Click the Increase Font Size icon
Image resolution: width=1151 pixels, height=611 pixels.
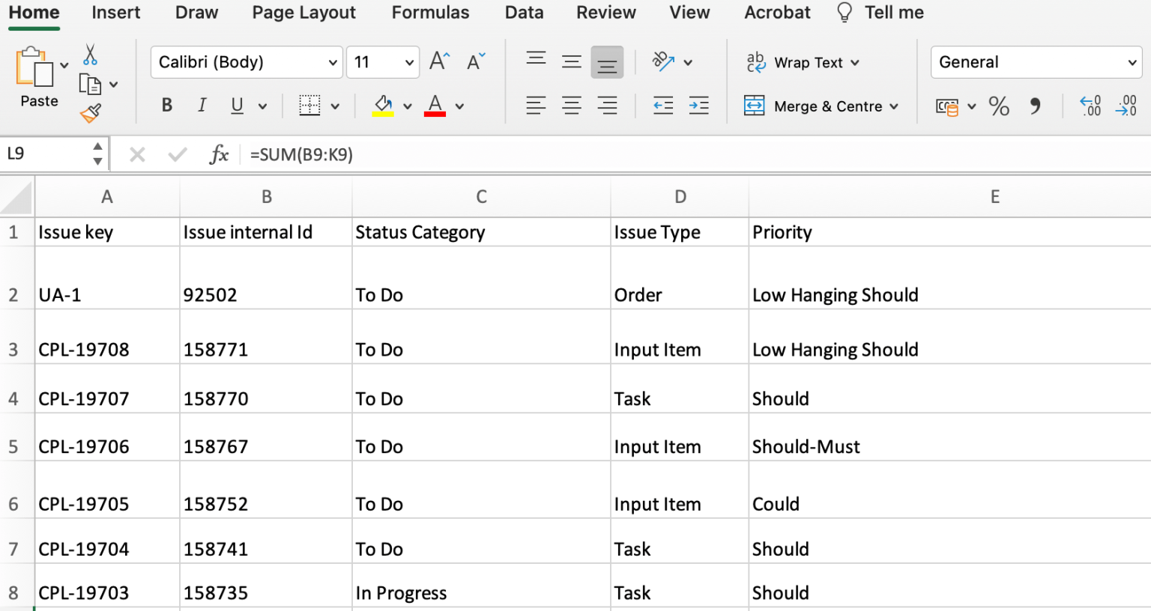point(440,61)
